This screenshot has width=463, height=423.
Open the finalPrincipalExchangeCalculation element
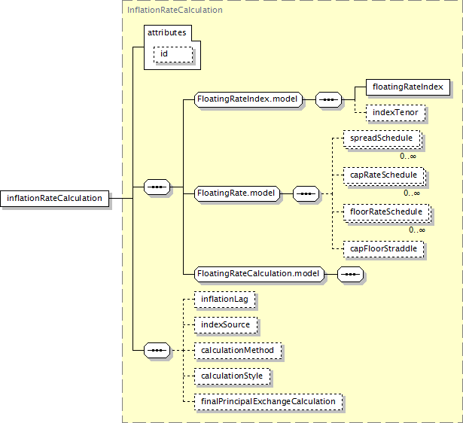pos(268,402)
